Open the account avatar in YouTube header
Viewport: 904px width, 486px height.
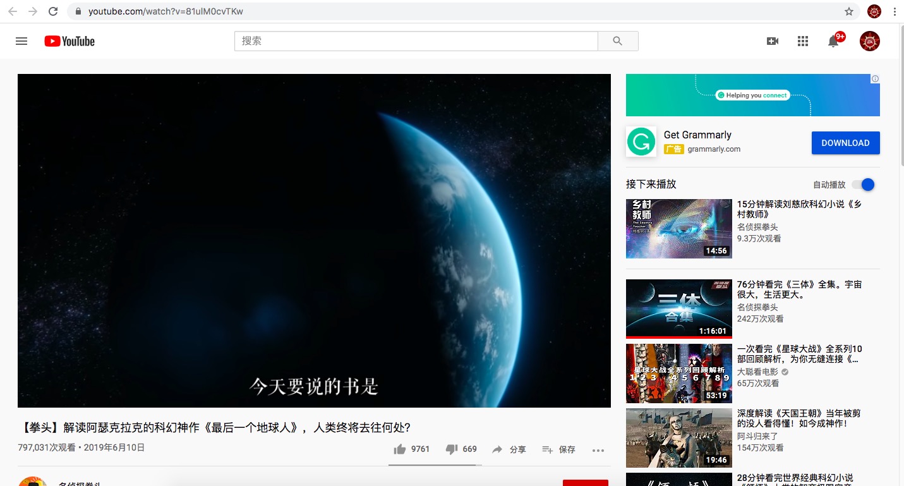tap(870, 41)
